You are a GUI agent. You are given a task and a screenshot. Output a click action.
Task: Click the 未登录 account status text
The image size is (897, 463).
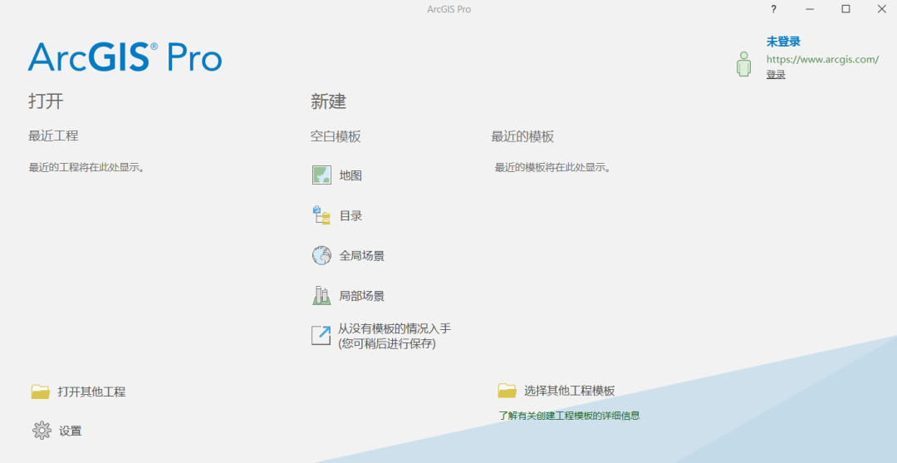783,42
